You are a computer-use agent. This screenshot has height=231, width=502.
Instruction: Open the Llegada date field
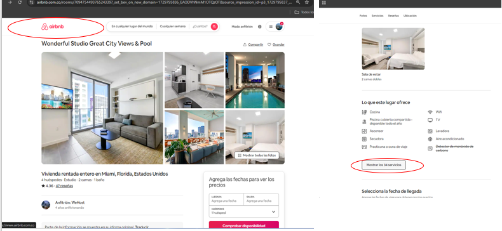click(x=226, y=199)
